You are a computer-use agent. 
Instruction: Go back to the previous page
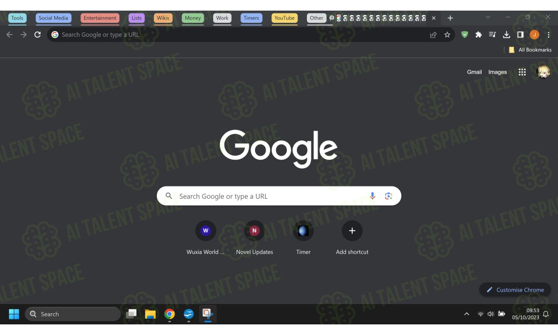[x=9, y=35]
